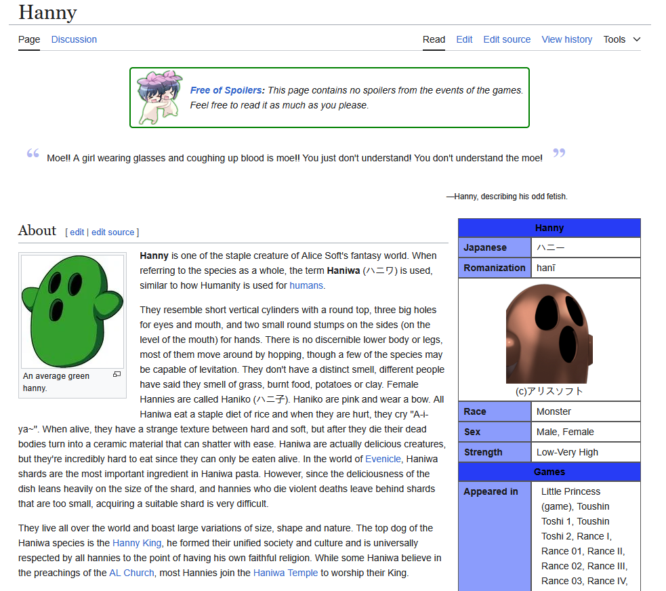Select the Sex value Male, Female

coord(565,432)
